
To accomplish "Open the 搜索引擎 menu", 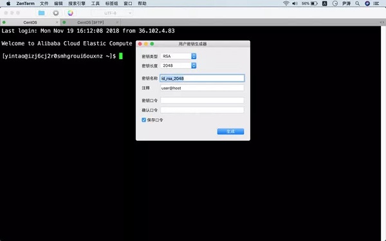I will point(77,3).
